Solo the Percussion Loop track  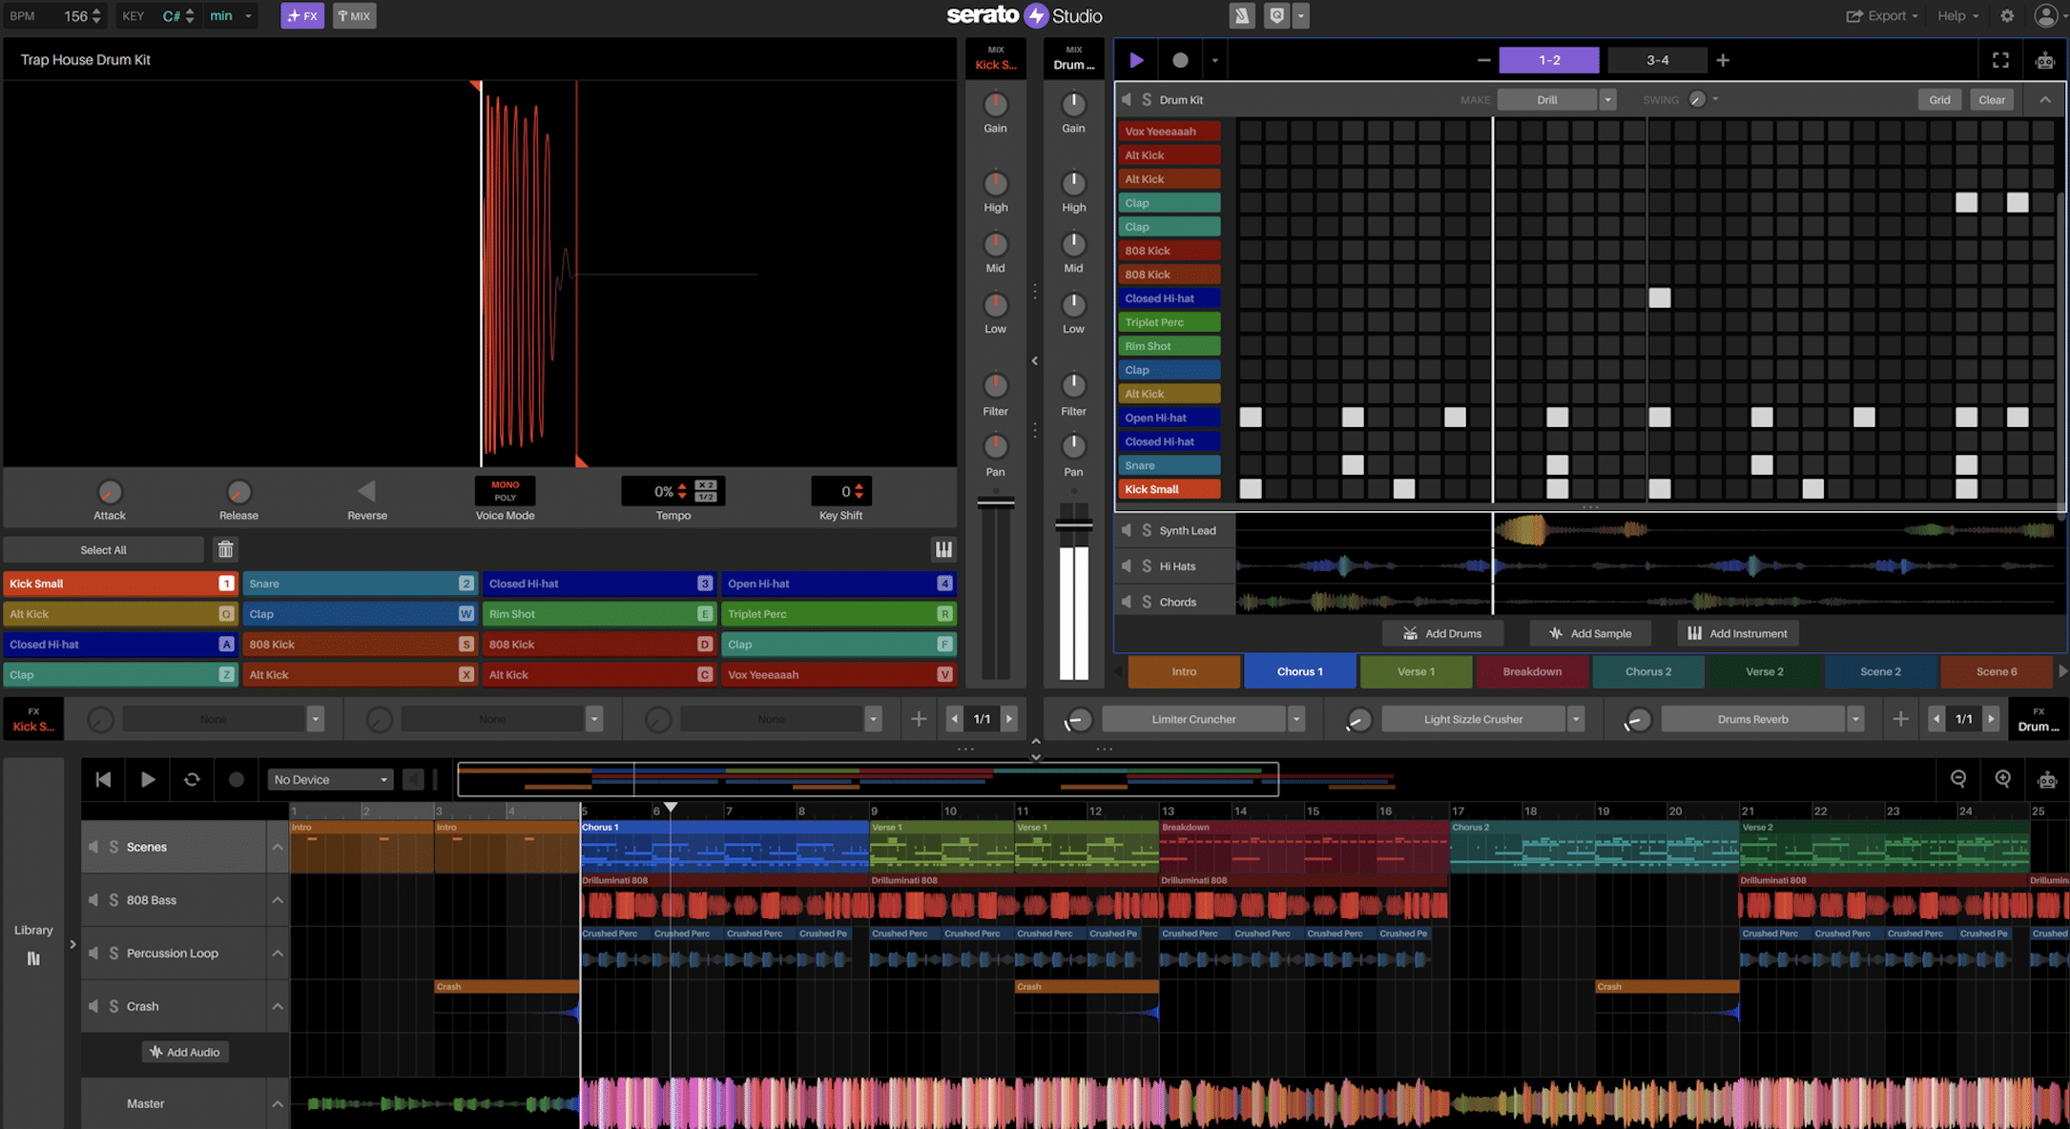click(114, 954)
